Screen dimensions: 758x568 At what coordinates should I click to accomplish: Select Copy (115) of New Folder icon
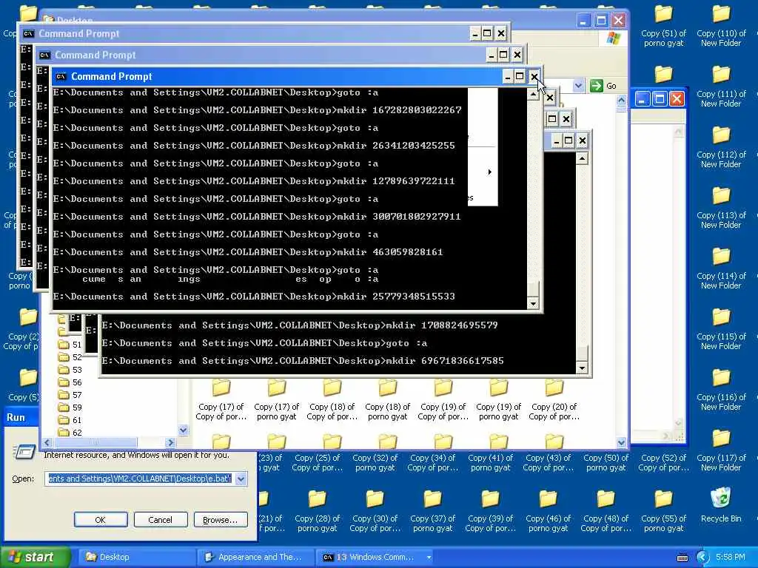click(721, 329)
